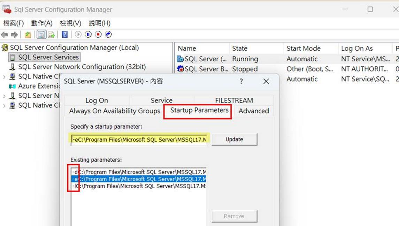
Task: Expand the SQL Server Network Configuration node
Action: tap(4, 96)
